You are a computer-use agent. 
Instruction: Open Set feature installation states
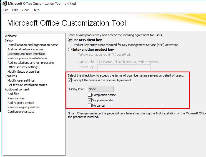(x=27, y=85)
